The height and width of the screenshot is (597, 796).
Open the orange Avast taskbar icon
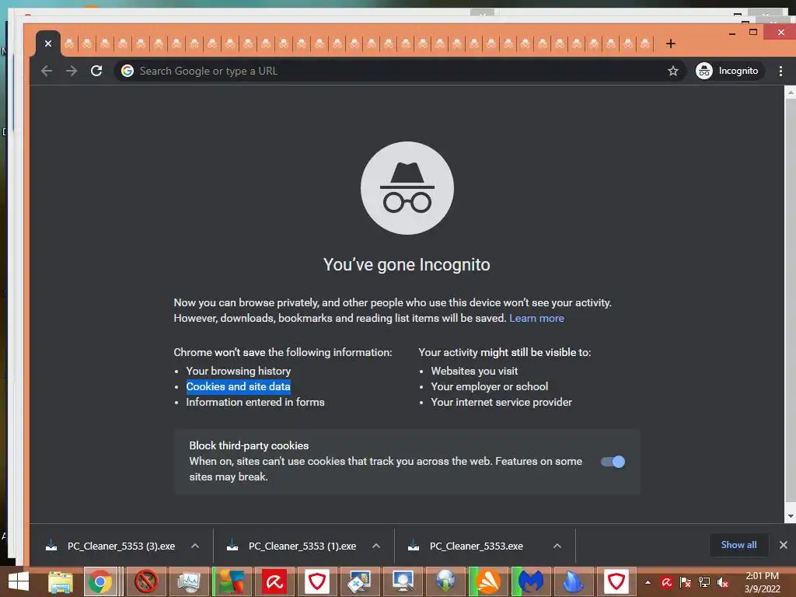pyautogui.click(x=488, y=581)
